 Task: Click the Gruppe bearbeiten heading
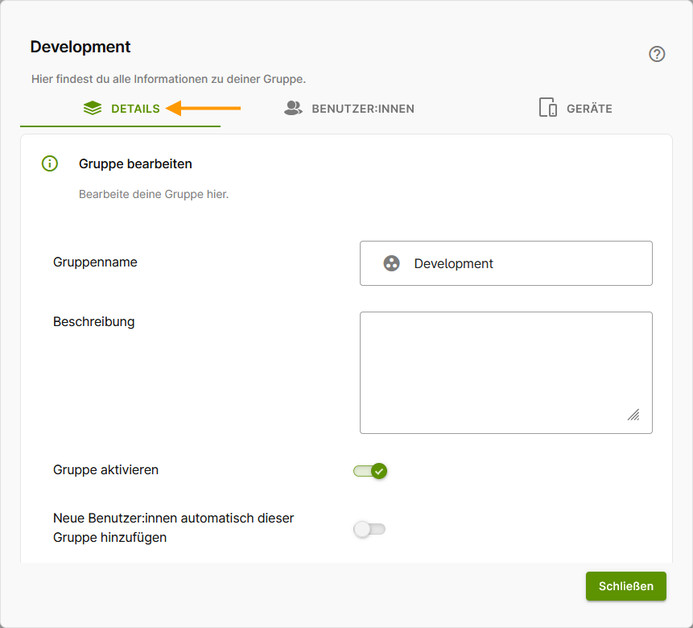tap(135, 163)
